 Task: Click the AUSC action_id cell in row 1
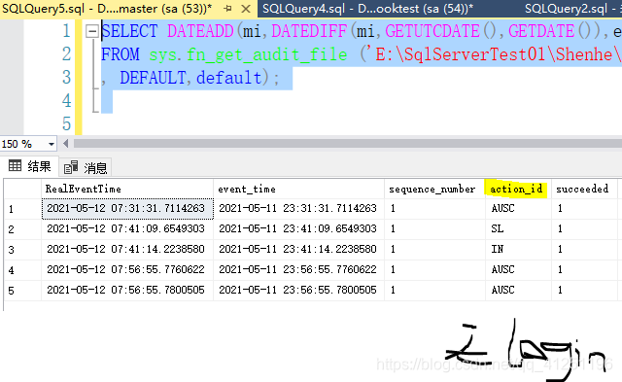(x=518, y=209)
